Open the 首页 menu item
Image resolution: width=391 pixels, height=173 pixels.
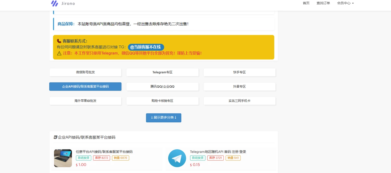click(x=306, y=3)
